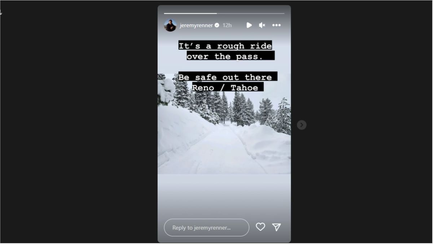433x244 pixels.
Task: Open jeremyrenner's profile picture avatar
Action: (x=170, y=25)
